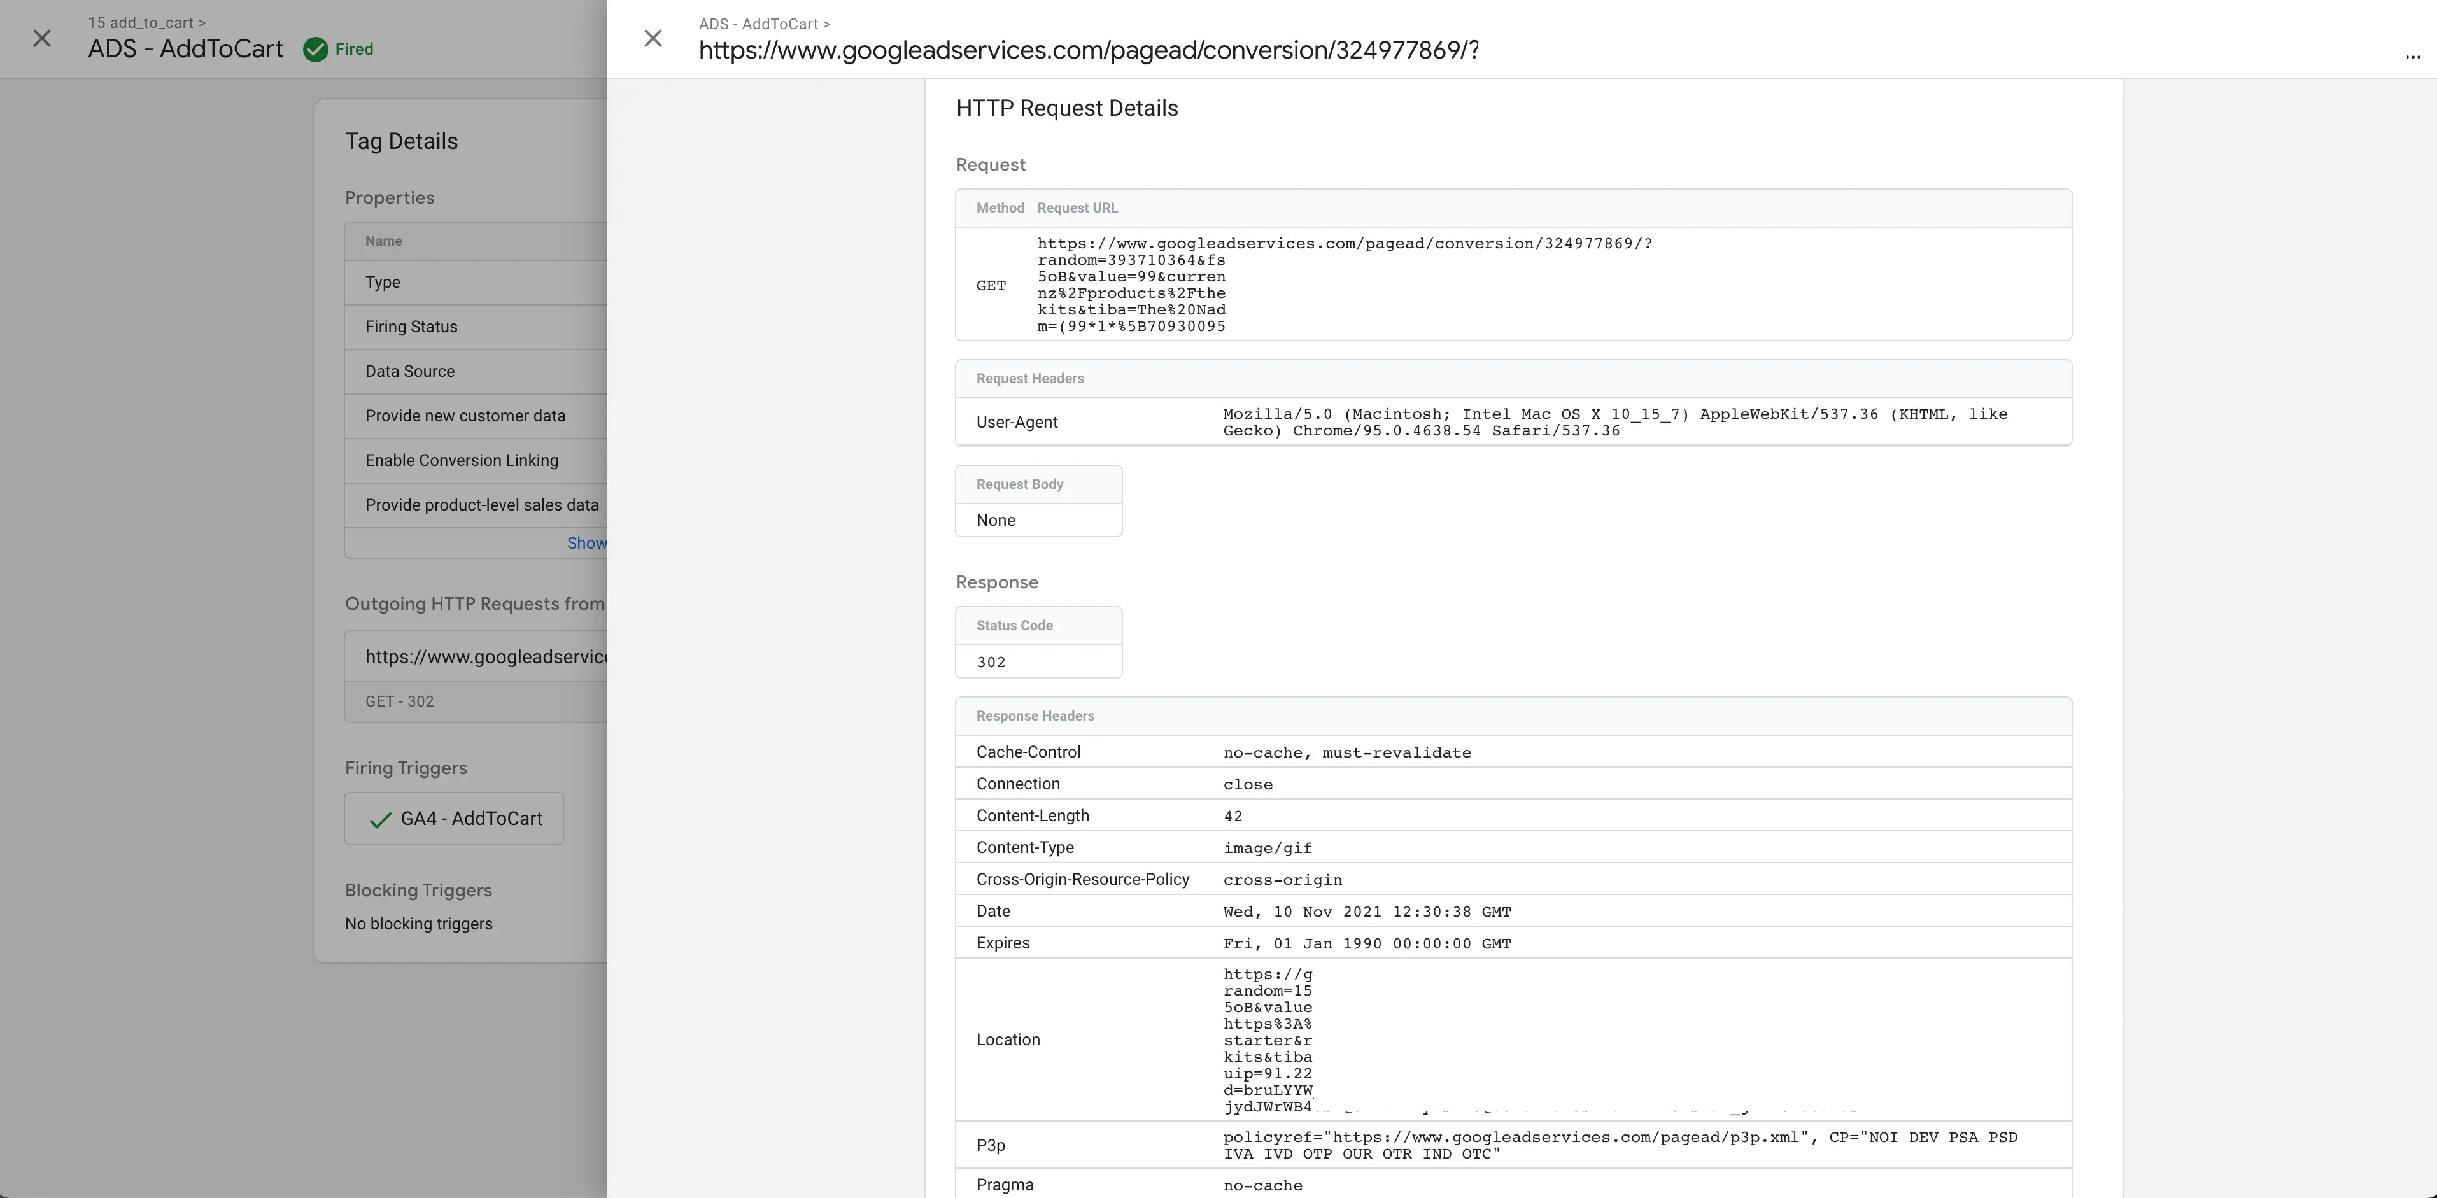Click the Request Headers table heading
This screenshot has width=2437, height=1198.
[1030, 379]
